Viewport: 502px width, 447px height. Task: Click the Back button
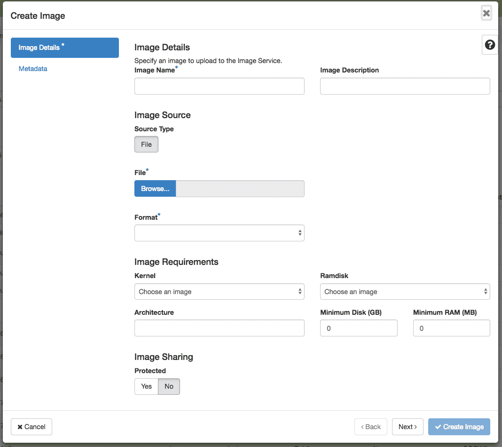tap(371, 426)
